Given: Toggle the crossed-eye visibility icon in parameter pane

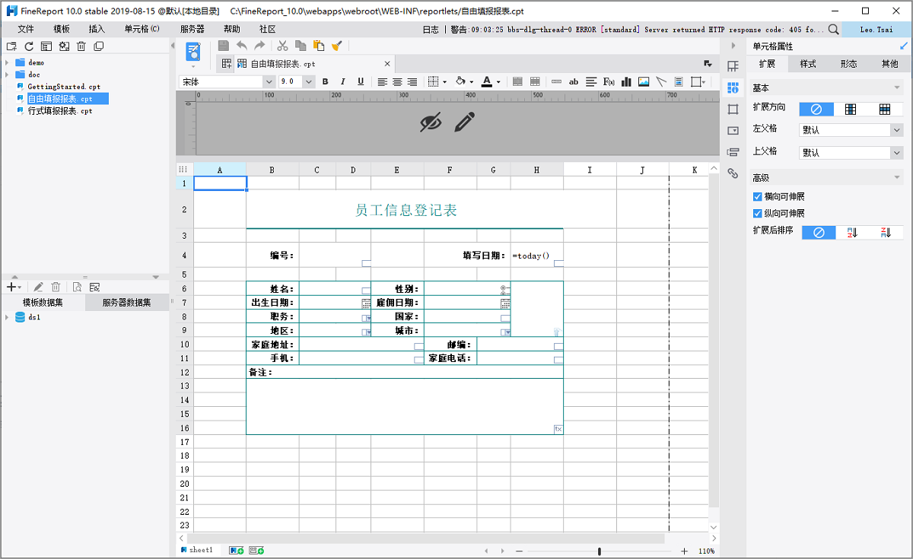Looking at the screenshot, I should (x=431, y=122).
